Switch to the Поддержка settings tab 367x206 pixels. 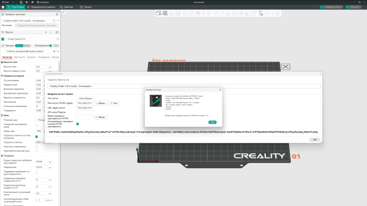click(x=44, y=57)
